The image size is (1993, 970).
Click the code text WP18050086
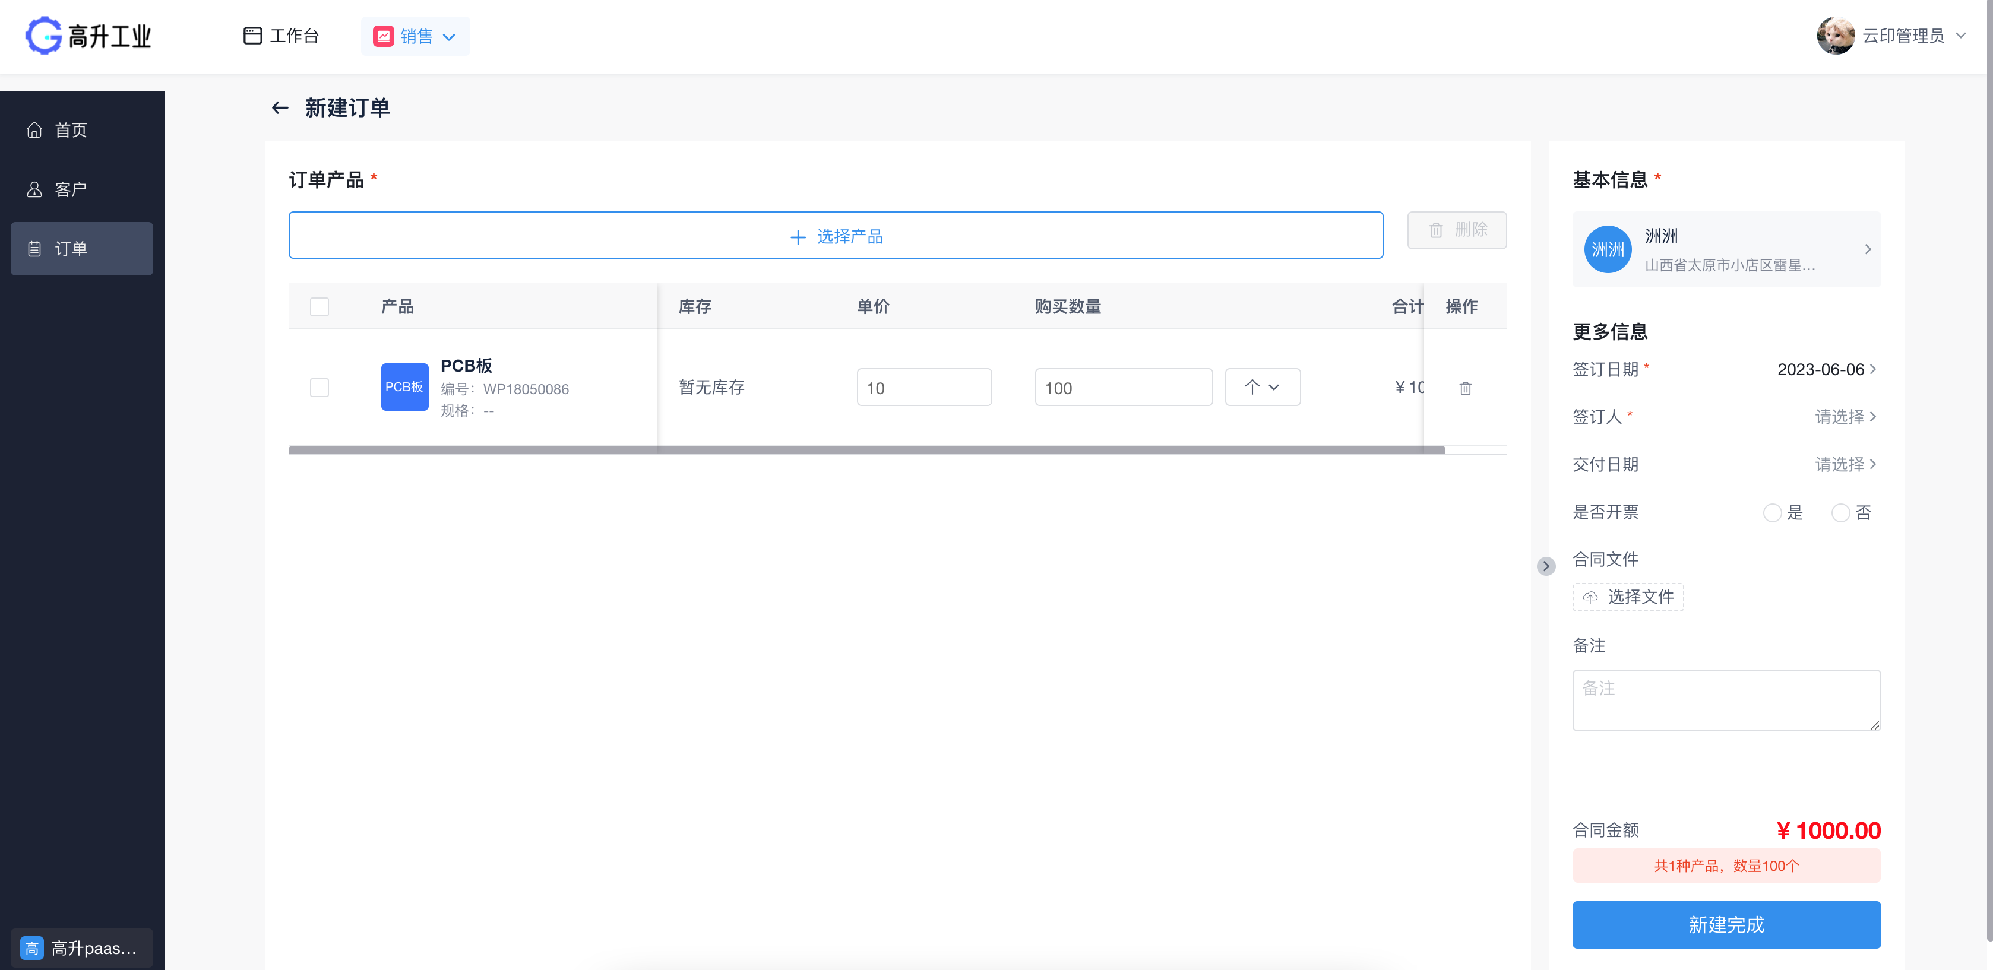point(526,389)
